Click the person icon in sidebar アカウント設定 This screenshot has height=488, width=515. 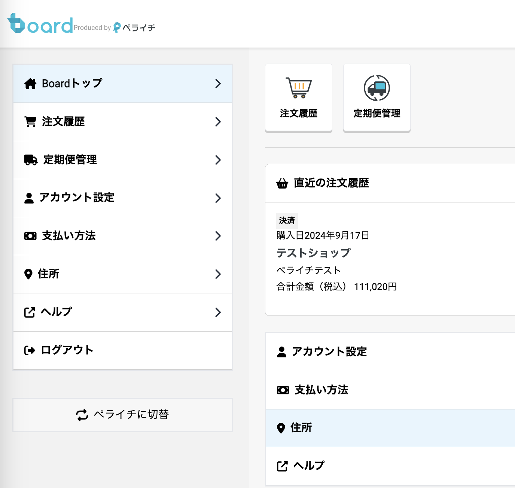coord(29,198)
